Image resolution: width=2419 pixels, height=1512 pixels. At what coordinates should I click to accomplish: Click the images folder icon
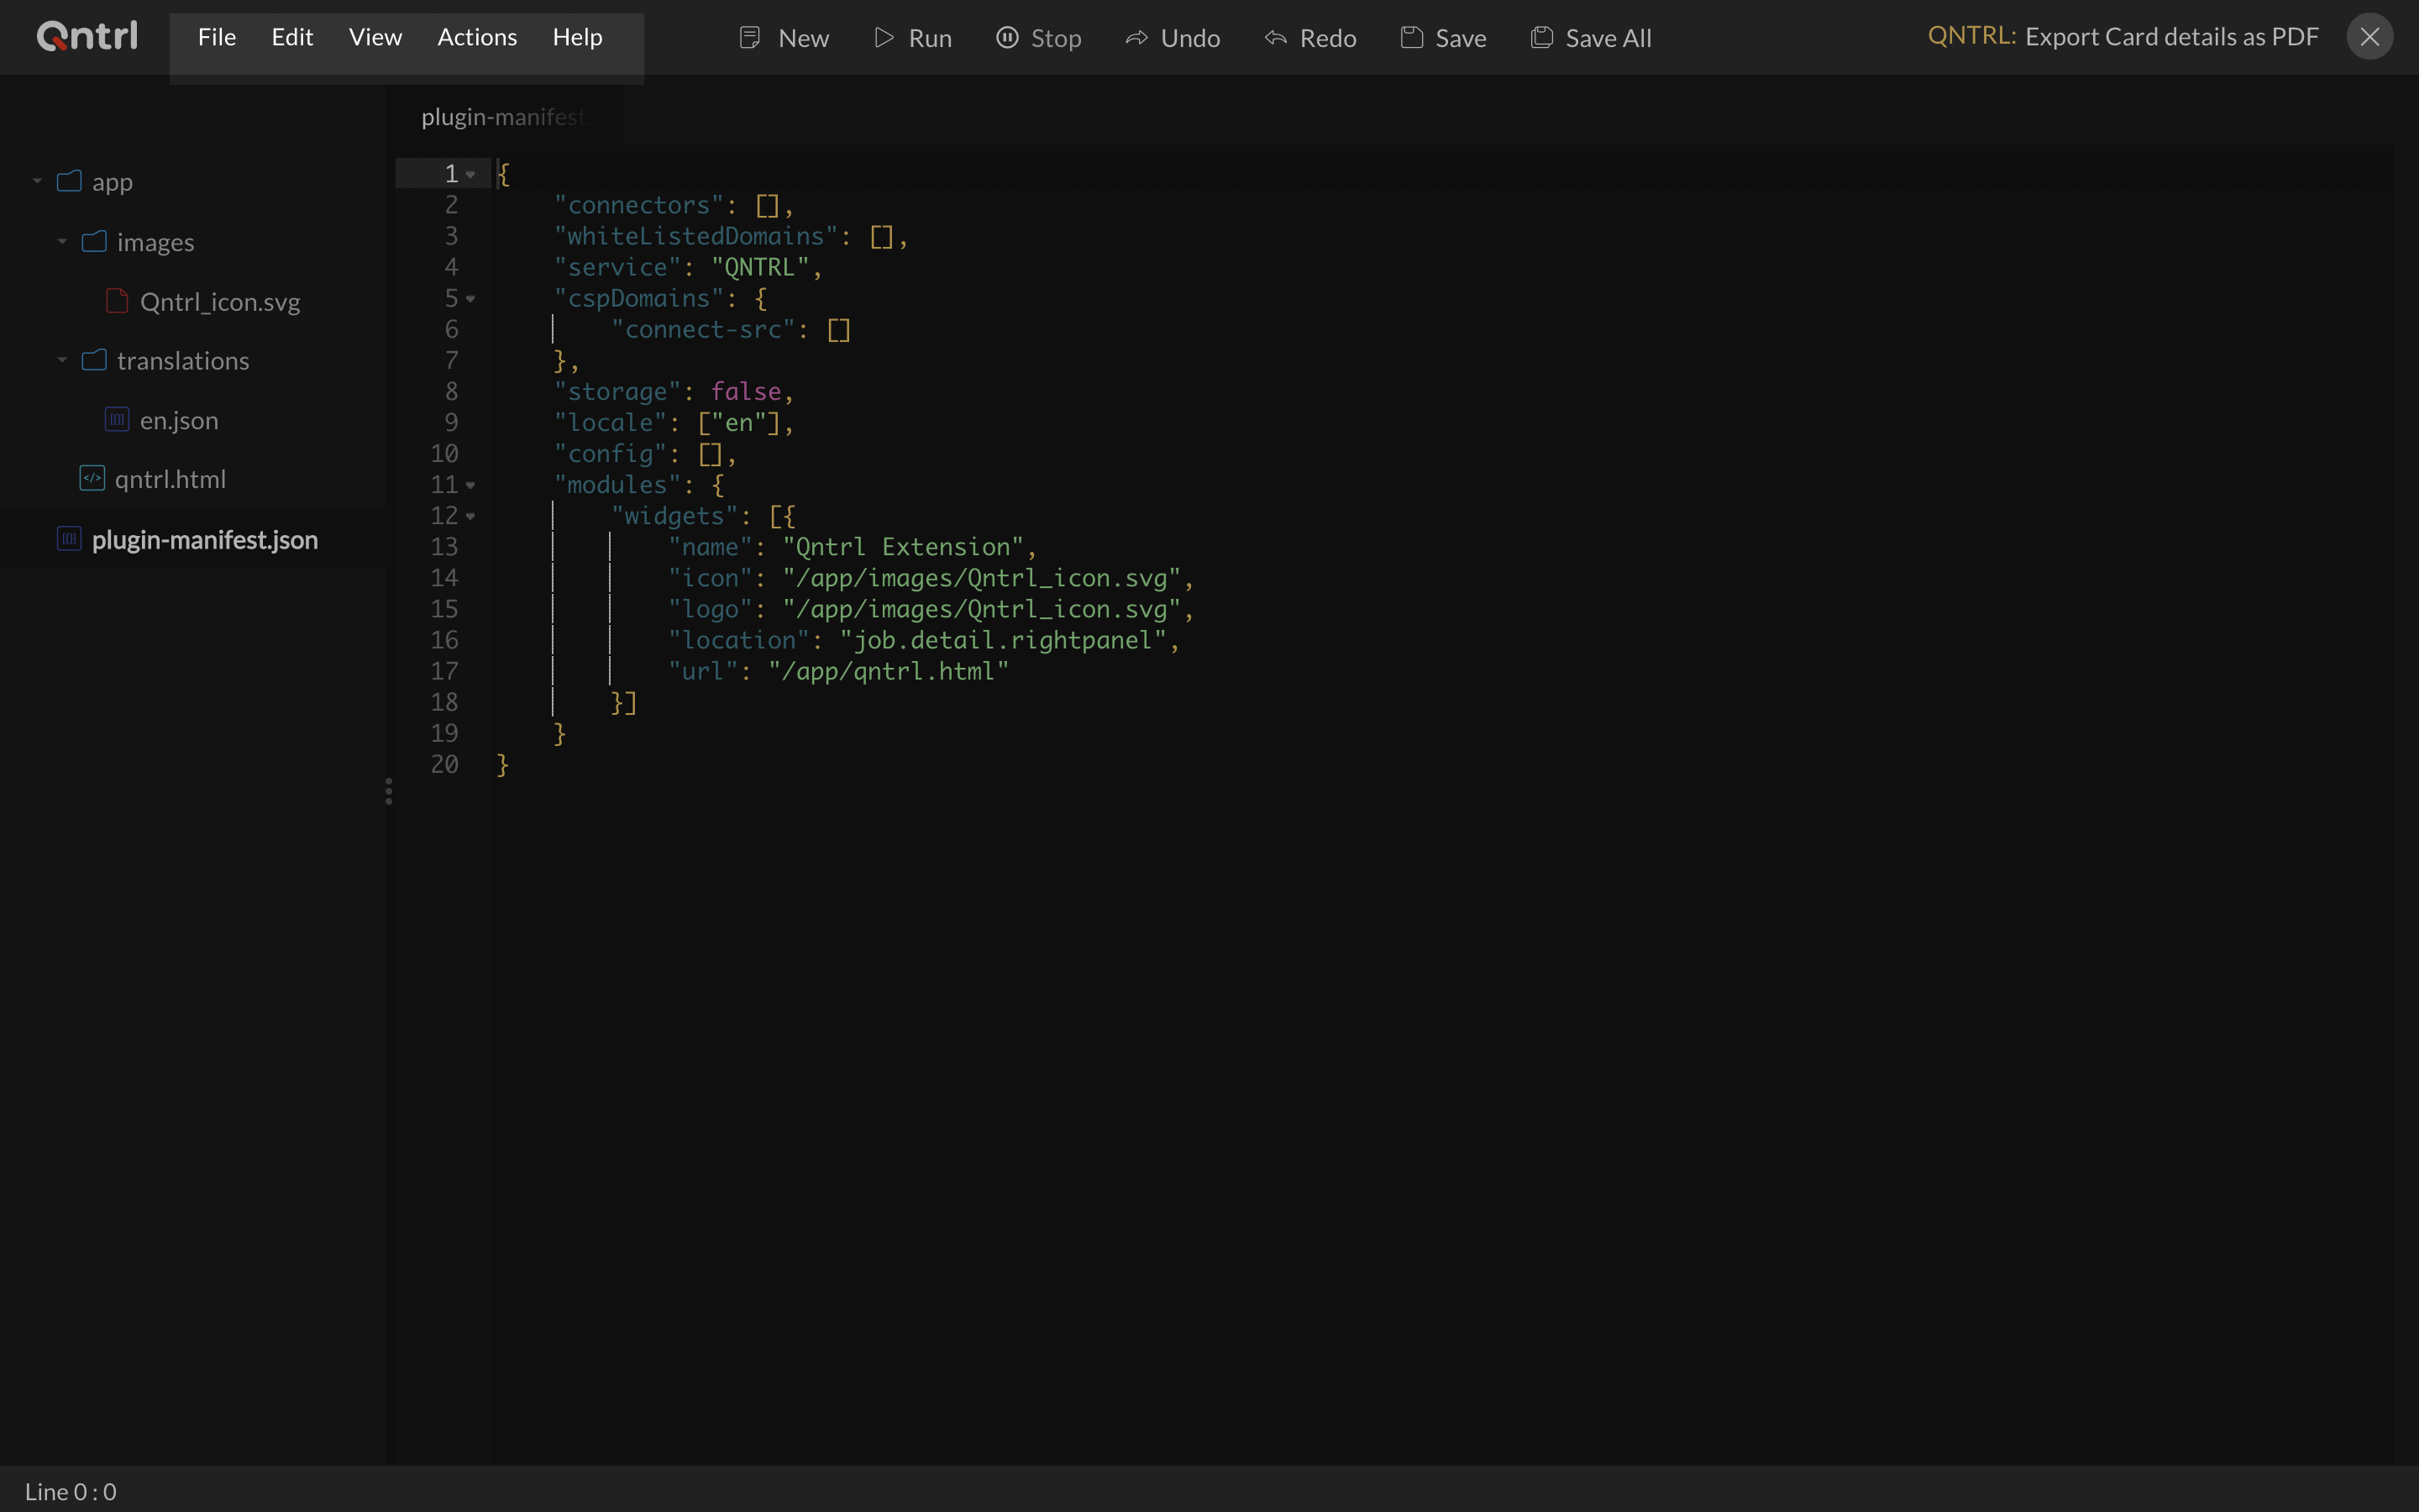(x=94, y=241)
